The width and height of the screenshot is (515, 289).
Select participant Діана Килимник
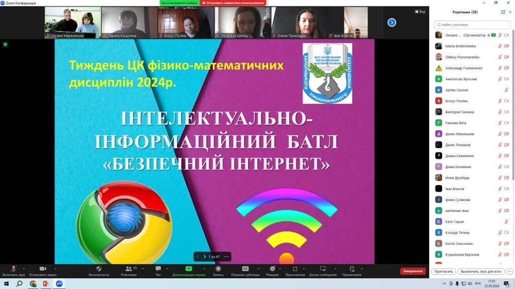tap(472, 167)
